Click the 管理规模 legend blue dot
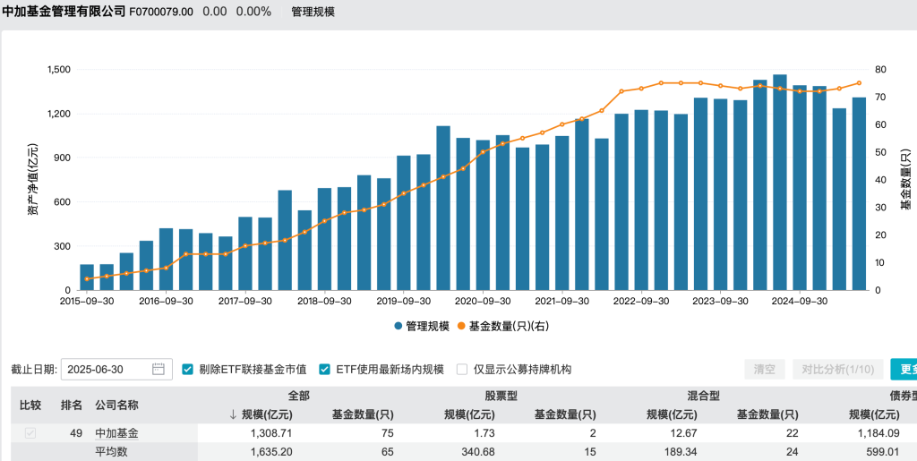Image resolution: width=917 pixels, height=461 pixels. (x=398, y=327)
